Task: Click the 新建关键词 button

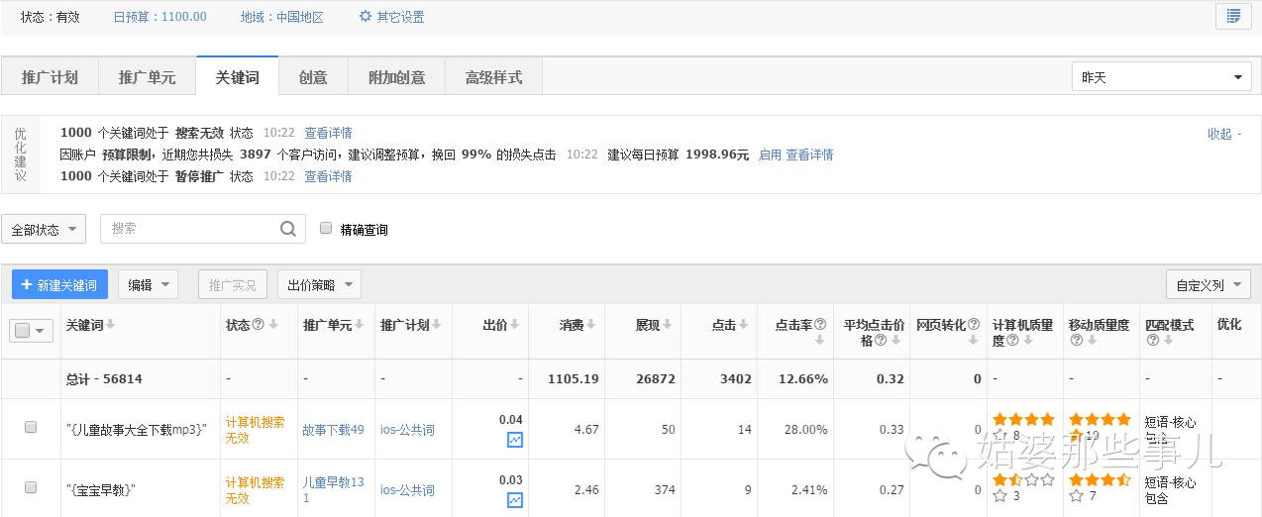Action: (x=59, y=285)
